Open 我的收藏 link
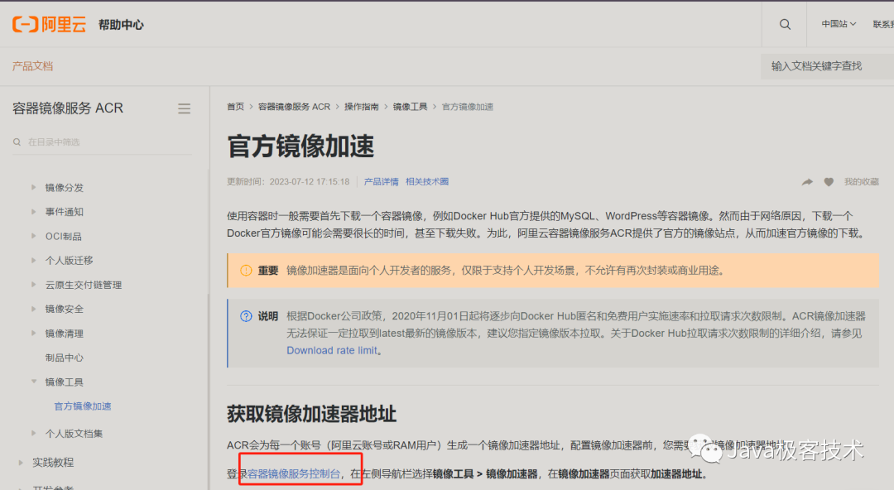The image size is (894, 490). [862, 182]
